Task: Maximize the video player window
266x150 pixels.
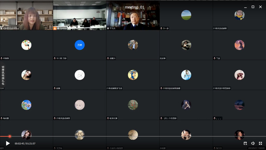Action: click(253, 7)
